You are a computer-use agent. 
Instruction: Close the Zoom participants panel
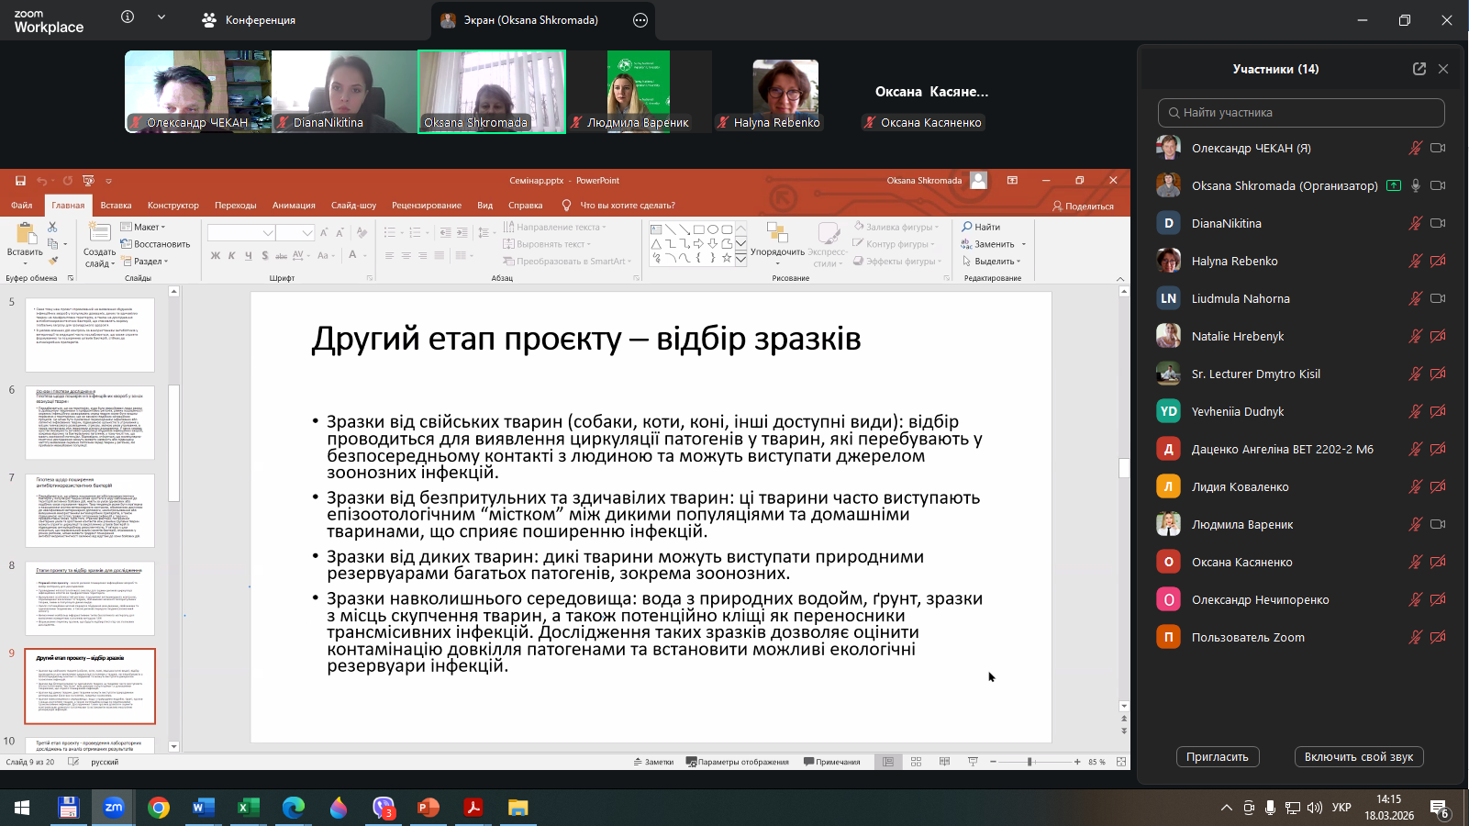(1443, 69)
